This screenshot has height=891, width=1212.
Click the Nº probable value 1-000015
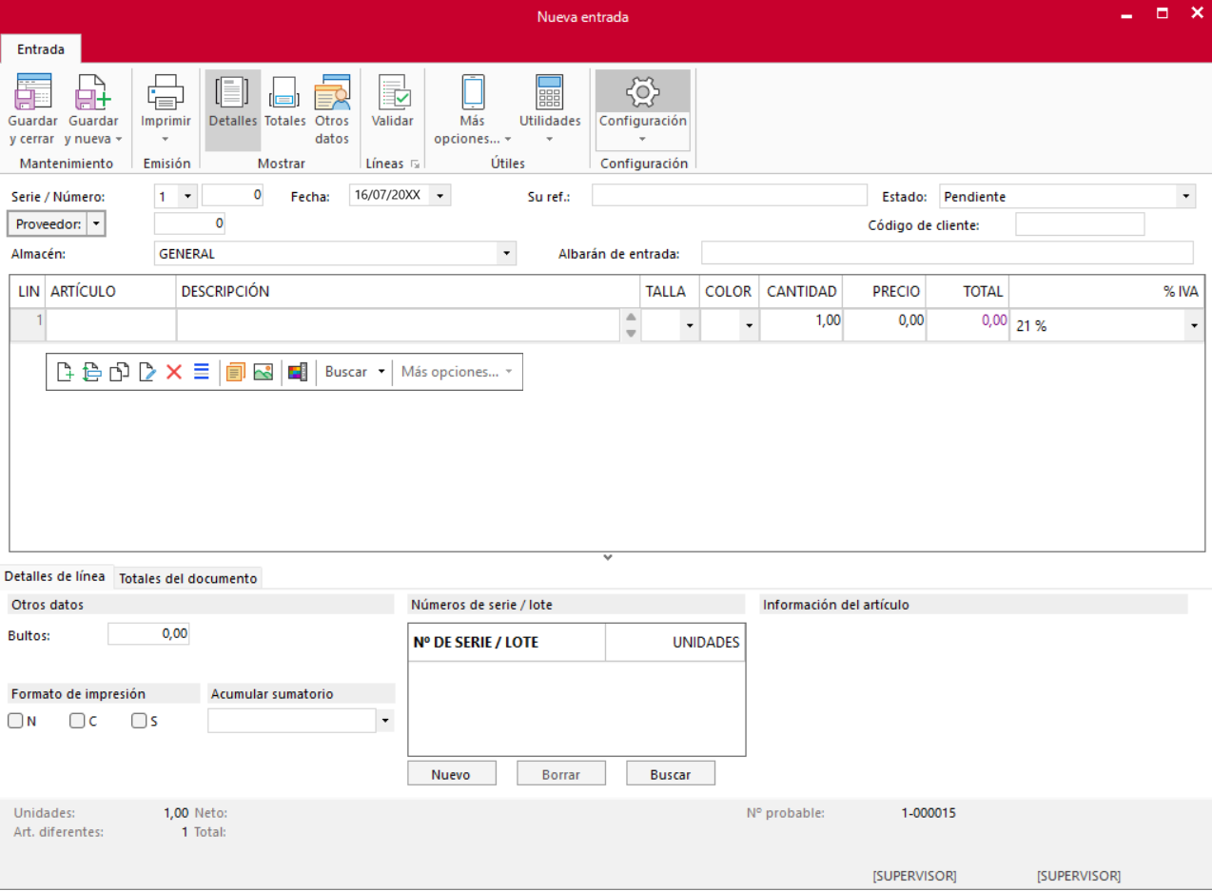click(929, 813)
